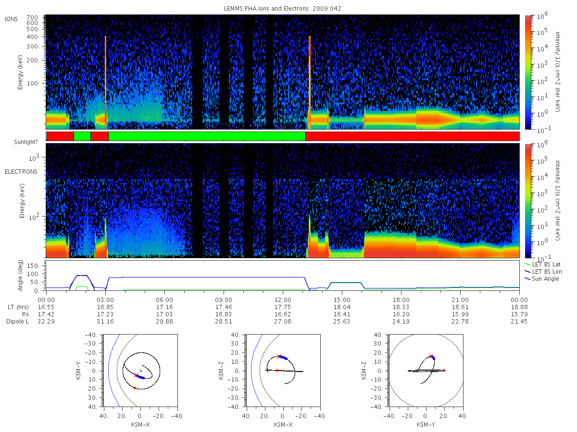The width and height of the screenshot is (577, 432).
Task: Click the red X in KSM-Y/KSM-Z orbit plot
Action: [x=431, y=356]
